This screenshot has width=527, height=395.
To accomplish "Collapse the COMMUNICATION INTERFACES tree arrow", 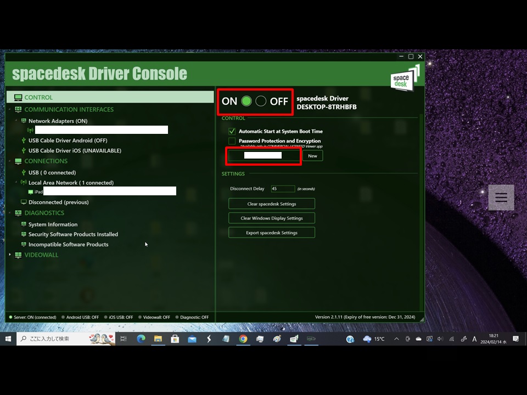I will click(x=10, y=110).
